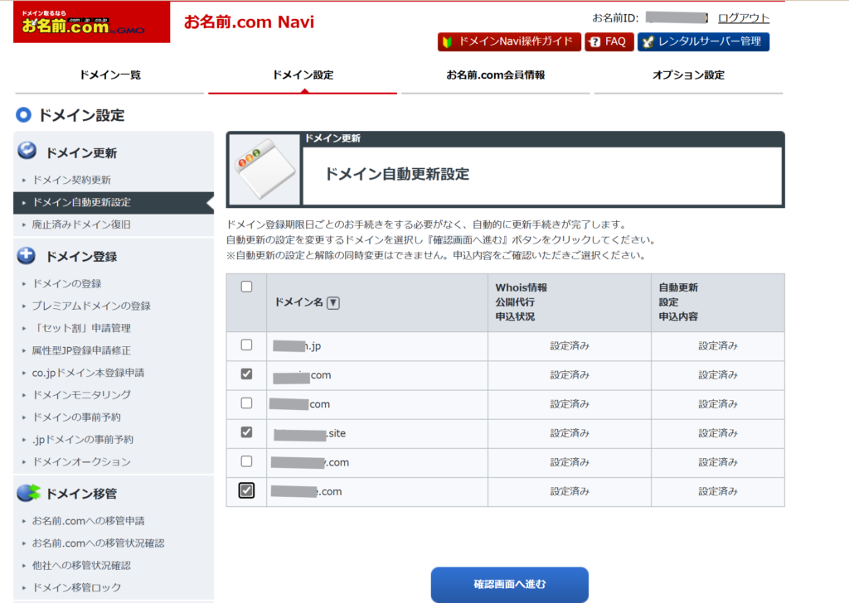The image size is (849, 603).
Task: Go to the オプション設定 tab
Action: click(688, 75)
